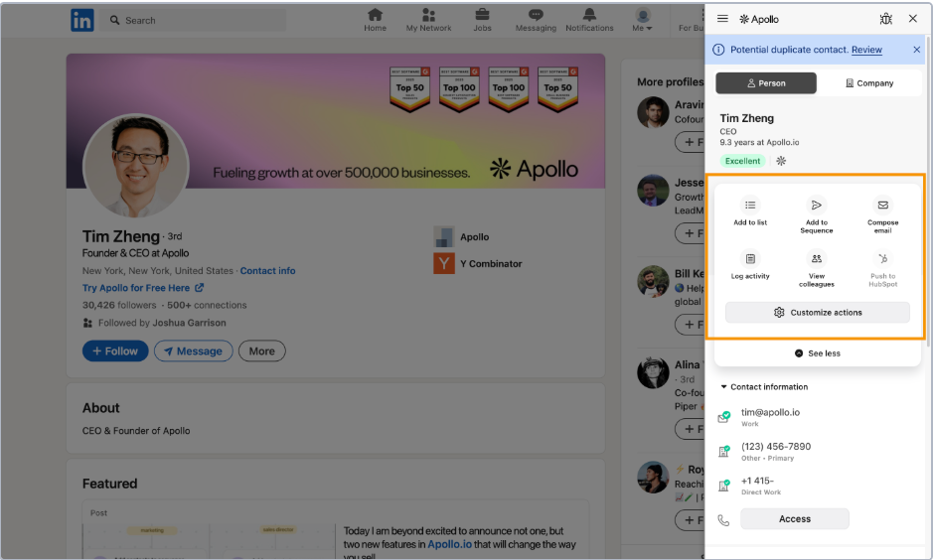The height and width of the screenshot is (560, 934).
Task: Open LinkedIn Notifications
Action: pos(589,20)
